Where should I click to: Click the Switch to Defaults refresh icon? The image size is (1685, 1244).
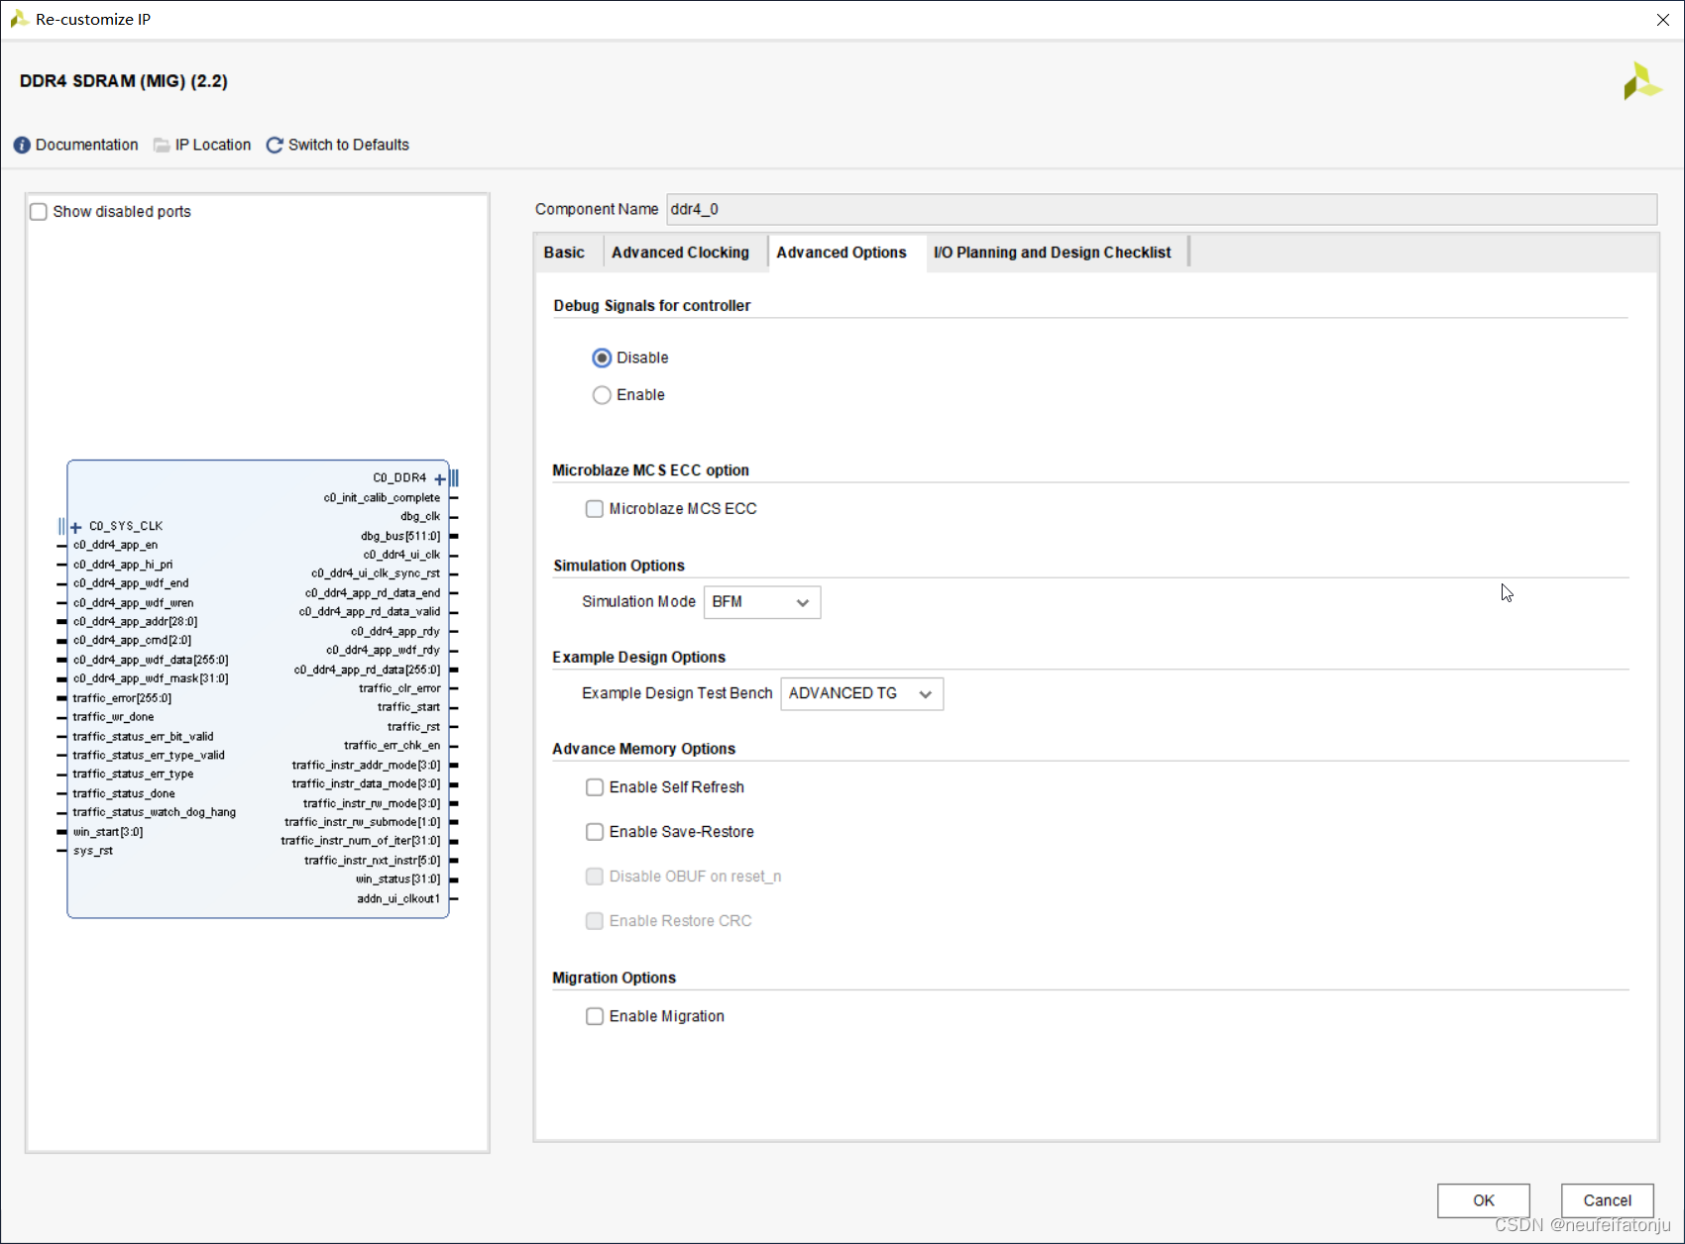tap(275, 146)
